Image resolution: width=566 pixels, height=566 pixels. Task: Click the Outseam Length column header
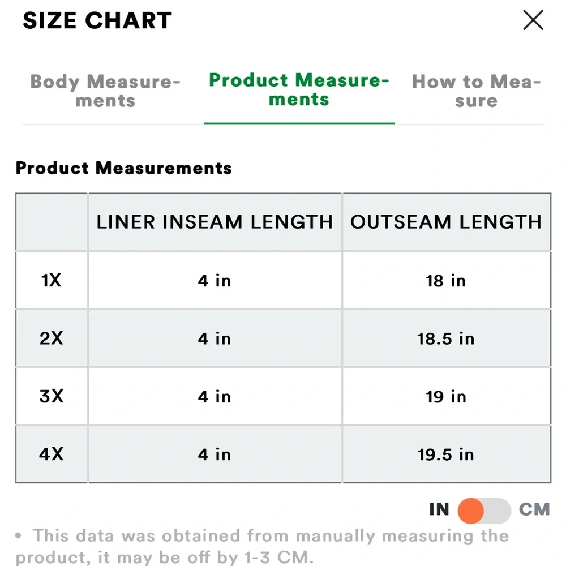coord(446,222)
